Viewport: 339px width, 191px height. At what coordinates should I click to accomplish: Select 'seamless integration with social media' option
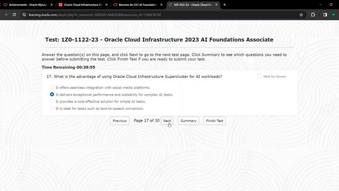point(52,87)
